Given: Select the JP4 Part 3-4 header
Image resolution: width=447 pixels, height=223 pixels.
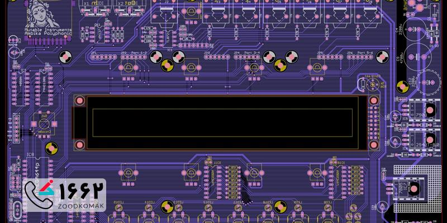Looking at the screenshot, I should point(248,56).
